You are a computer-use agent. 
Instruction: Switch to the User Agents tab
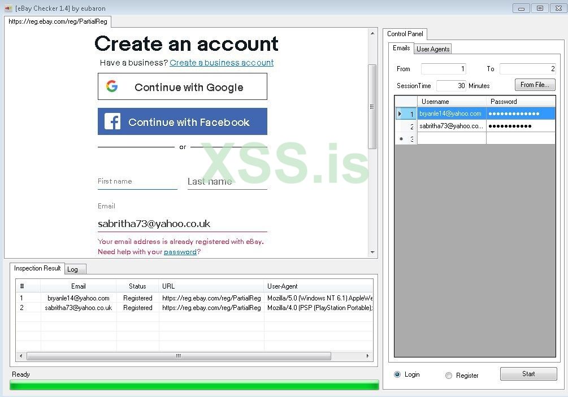[433, 49]
